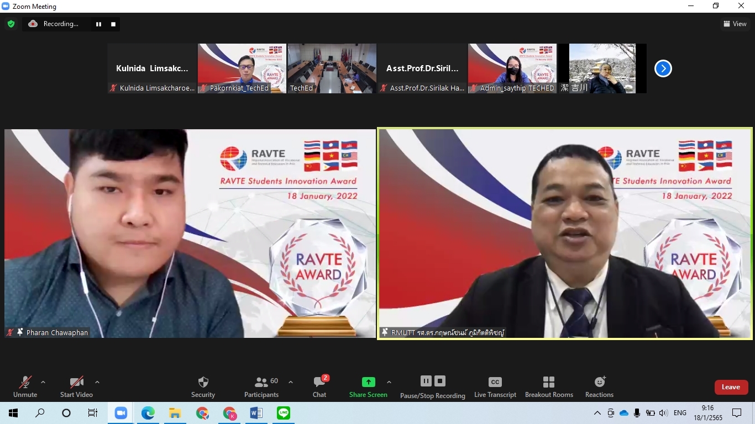Unmute the microphone
This screenshot has height=424, width=755.
pyautogui.click(x=25, y=382)
